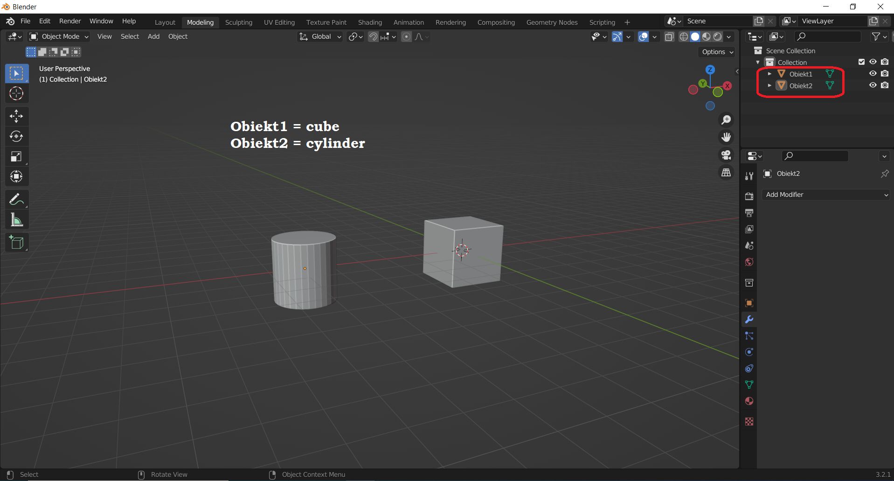Click the Add Cube tool
The height and width of the screenshot is (481, 894).
pyautogui.click(x=16, y=243)
